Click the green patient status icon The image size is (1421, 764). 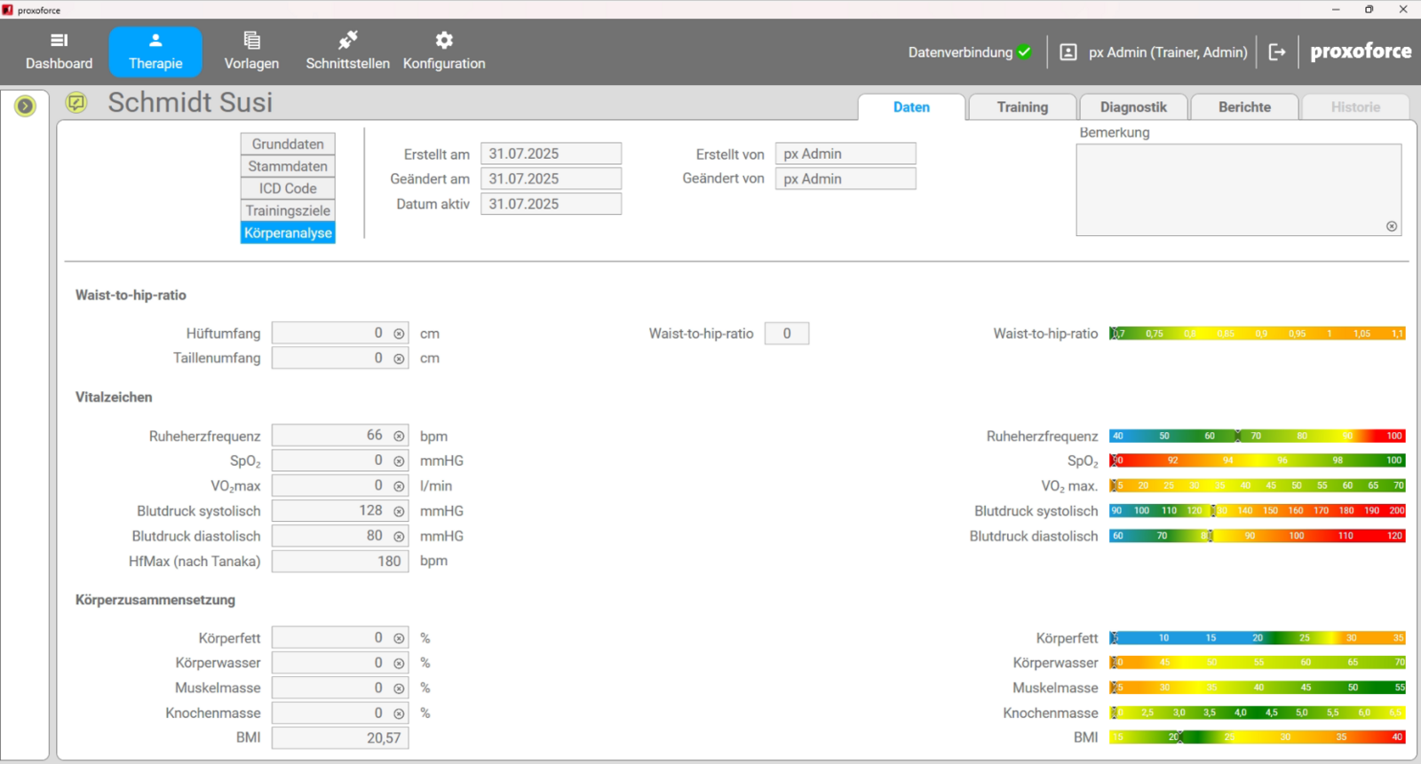tap(76, 103)
